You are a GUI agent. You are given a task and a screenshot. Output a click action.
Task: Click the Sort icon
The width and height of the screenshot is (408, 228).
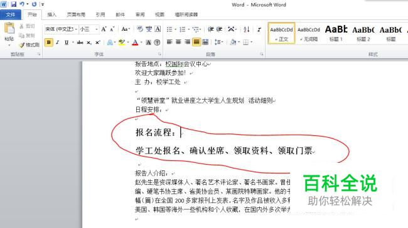point(247,29)
